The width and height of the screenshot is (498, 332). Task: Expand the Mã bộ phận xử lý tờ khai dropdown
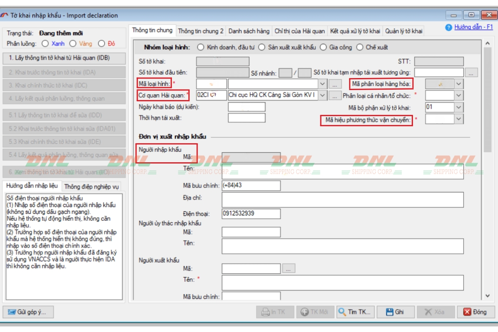pyautogui.click(x=458, y=107)
